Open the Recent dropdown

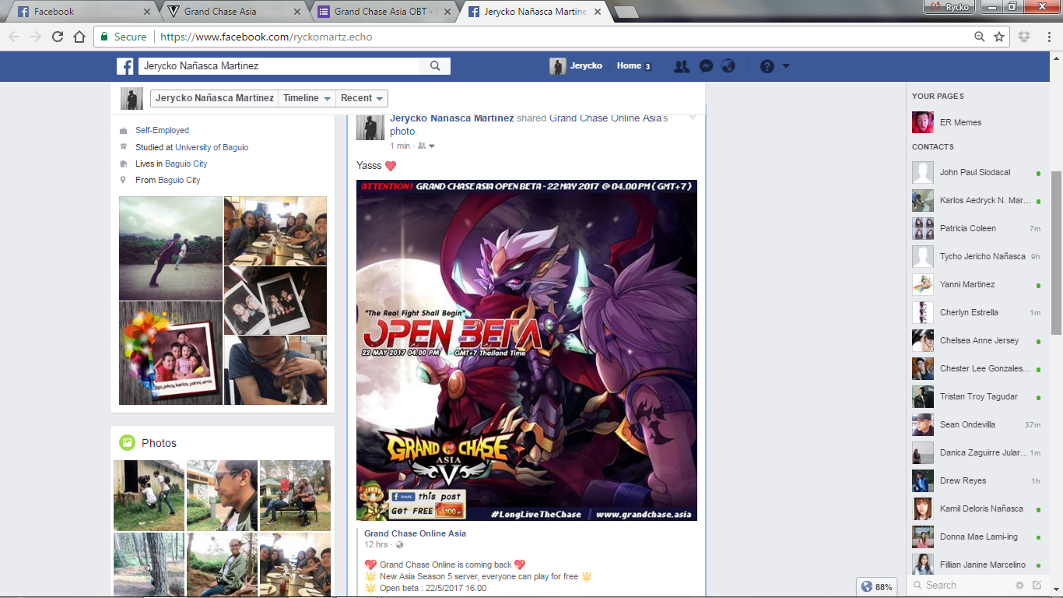tap(362, 98)
